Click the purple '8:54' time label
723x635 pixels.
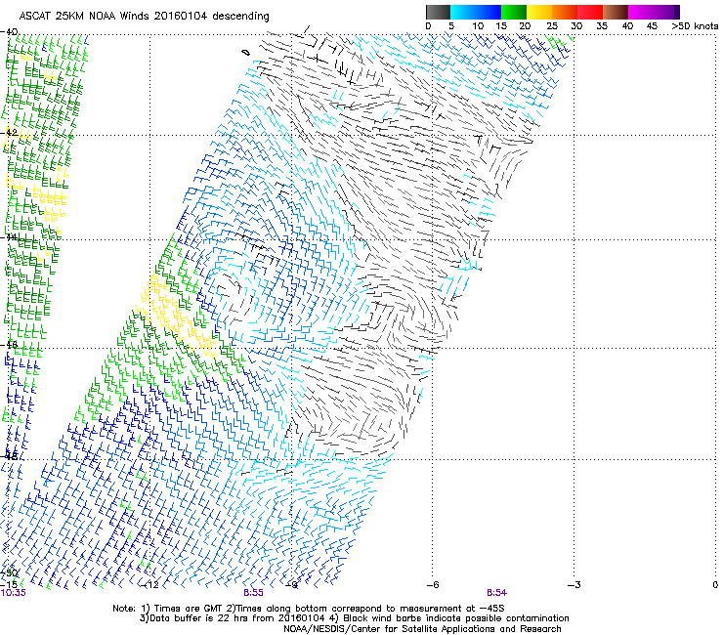pyautogui.click(x=496, y=593)
